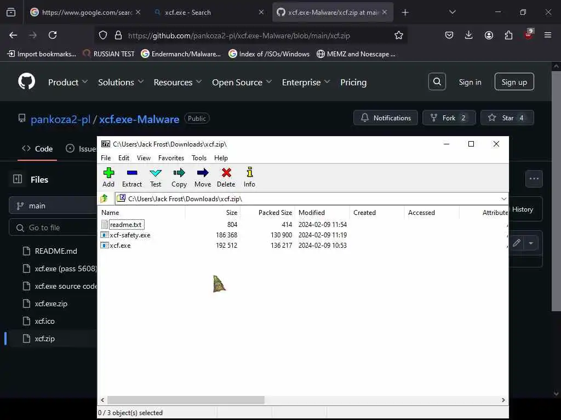Select the Copy tool in 7-Zip

tap(179, 178)
